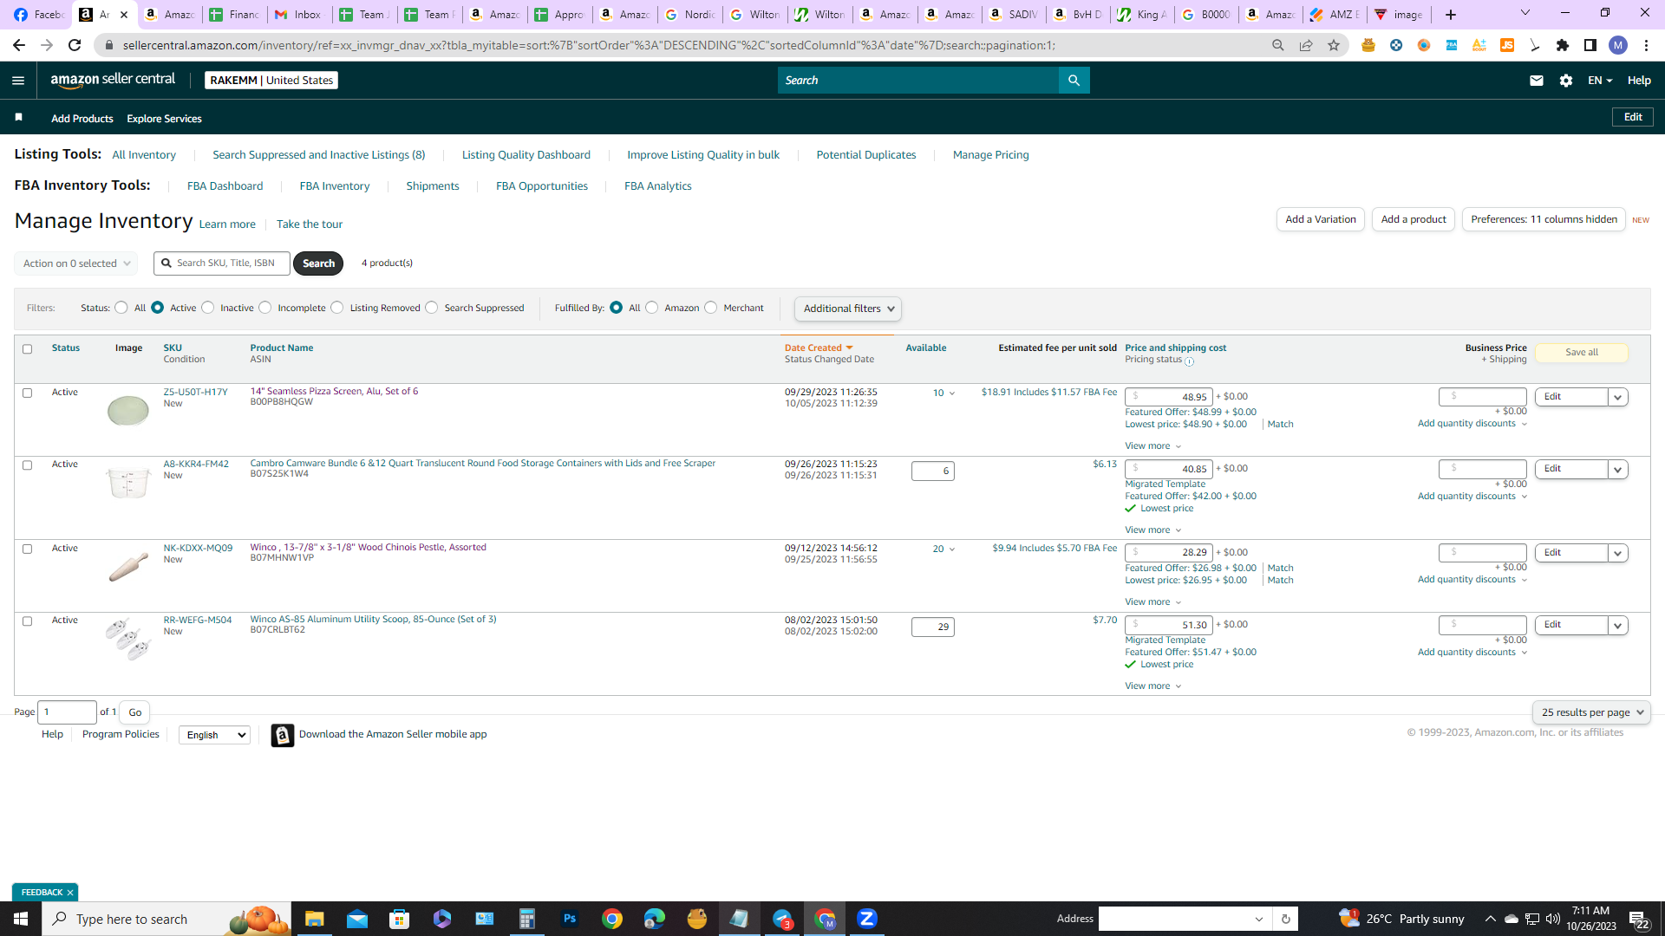The height and width of the screenshot is (936, 1665).
Task: Open All Inventory listing tool
Action: point(144,155)
